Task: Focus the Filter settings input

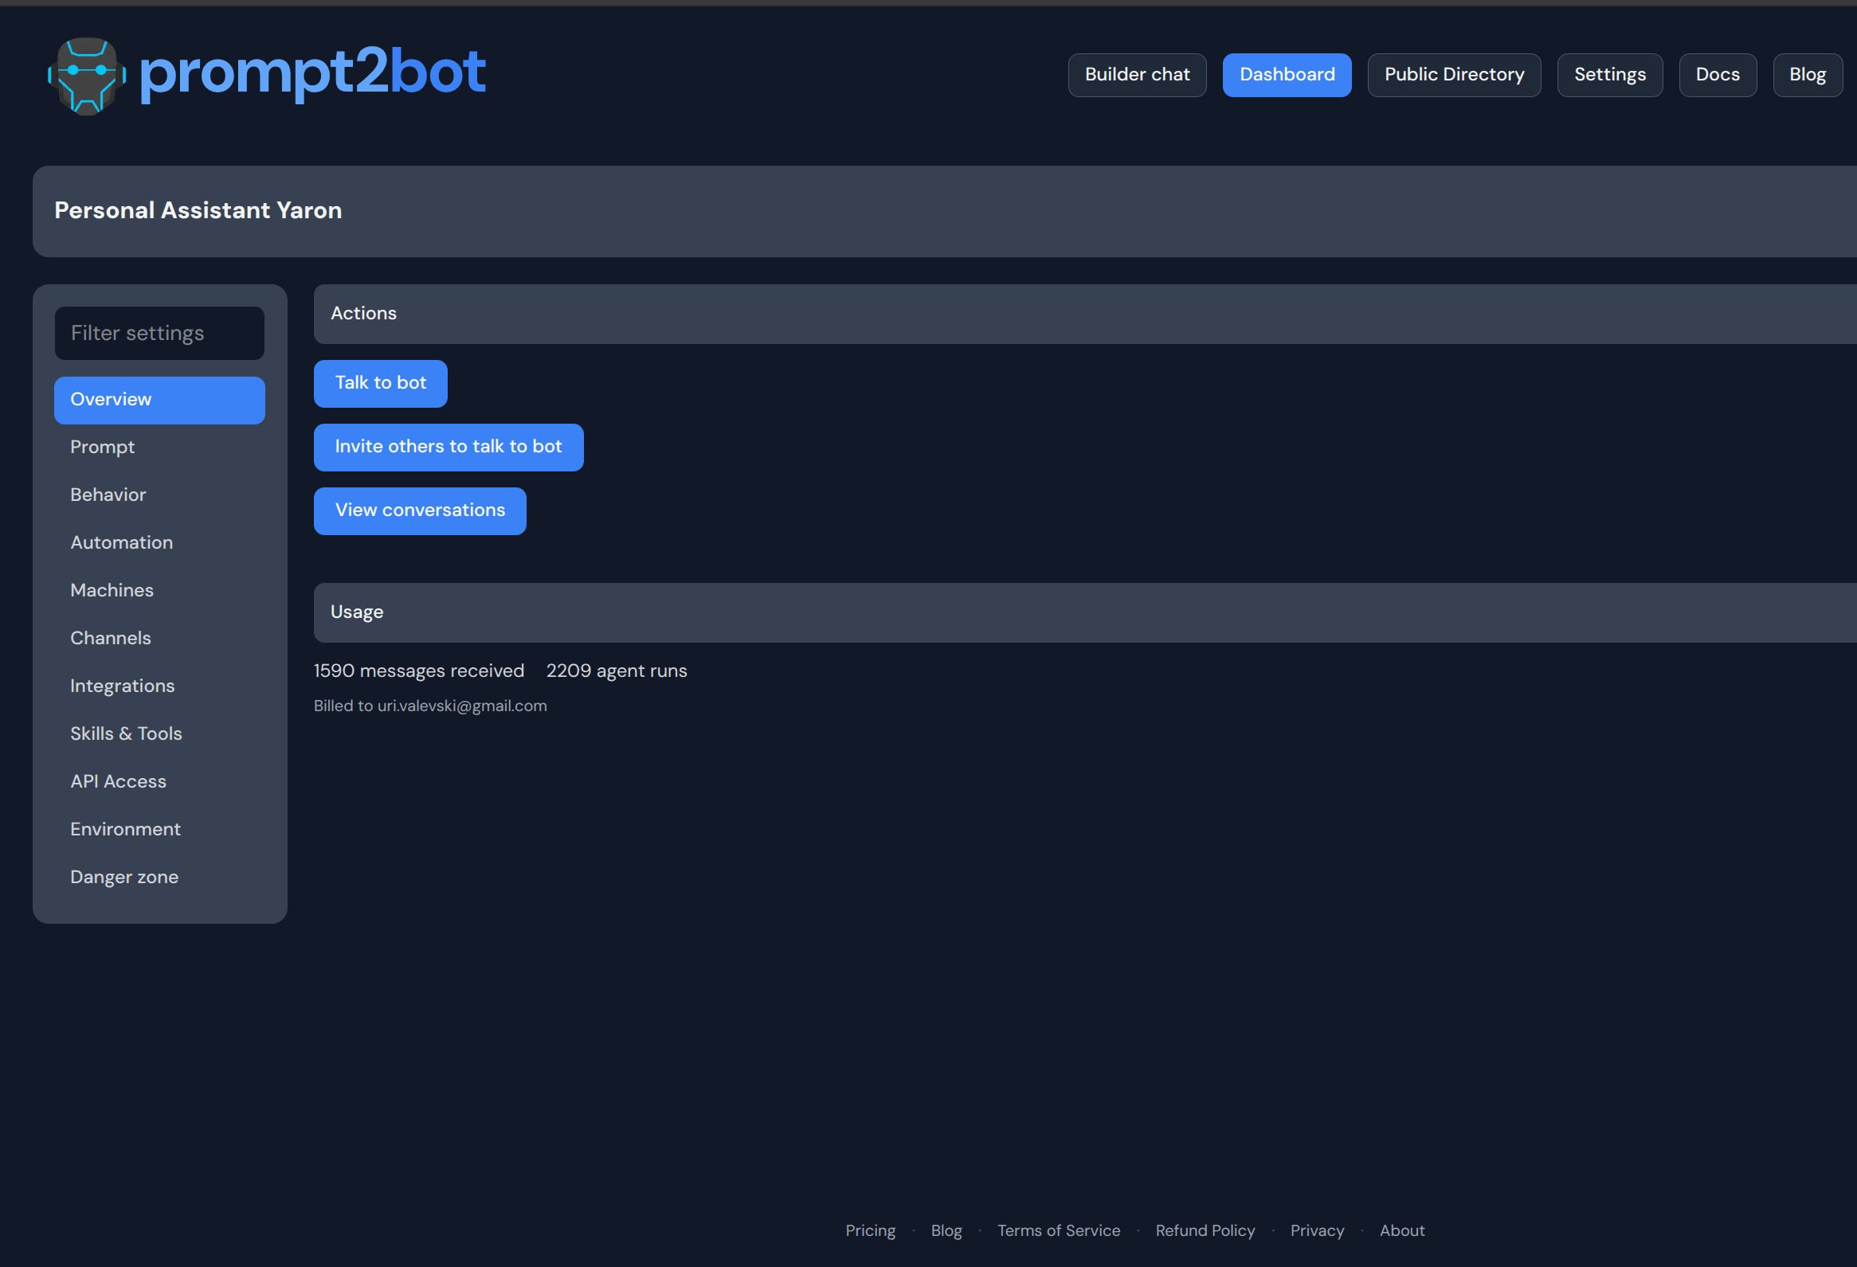Action: click(x=159, y=333)
